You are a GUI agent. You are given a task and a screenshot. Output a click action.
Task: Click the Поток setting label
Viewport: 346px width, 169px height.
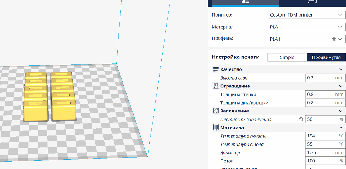pyautogui.click(x=227, y=161)
